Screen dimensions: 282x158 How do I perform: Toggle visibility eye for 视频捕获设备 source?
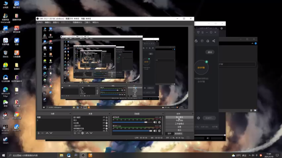pyautogui.click(x=104, y=129)
